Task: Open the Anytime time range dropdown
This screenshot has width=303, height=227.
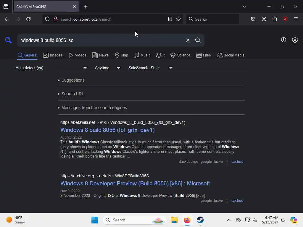Action: point(108,68)
